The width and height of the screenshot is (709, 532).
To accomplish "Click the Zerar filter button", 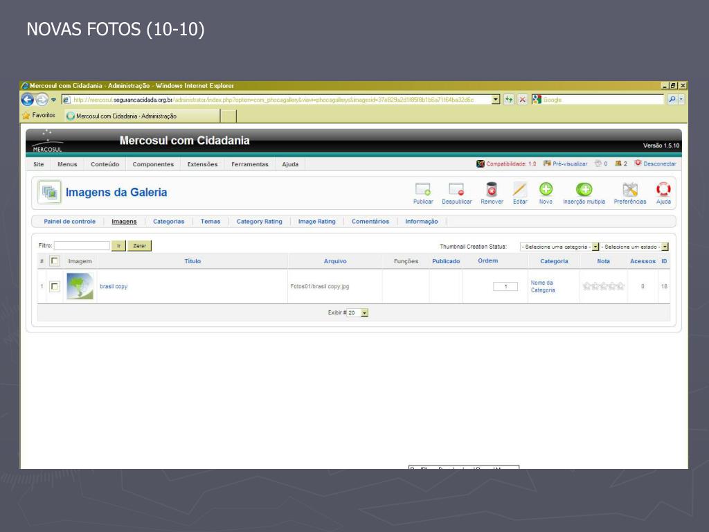I will tap(139, 246).
